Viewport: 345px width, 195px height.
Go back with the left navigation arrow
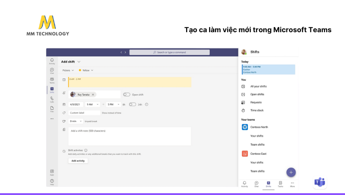(121, 52)
